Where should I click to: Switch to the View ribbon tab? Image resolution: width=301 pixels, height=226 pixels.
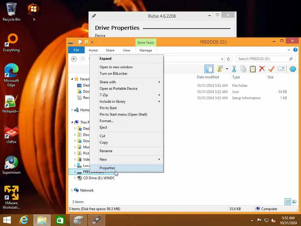[126, 50]
